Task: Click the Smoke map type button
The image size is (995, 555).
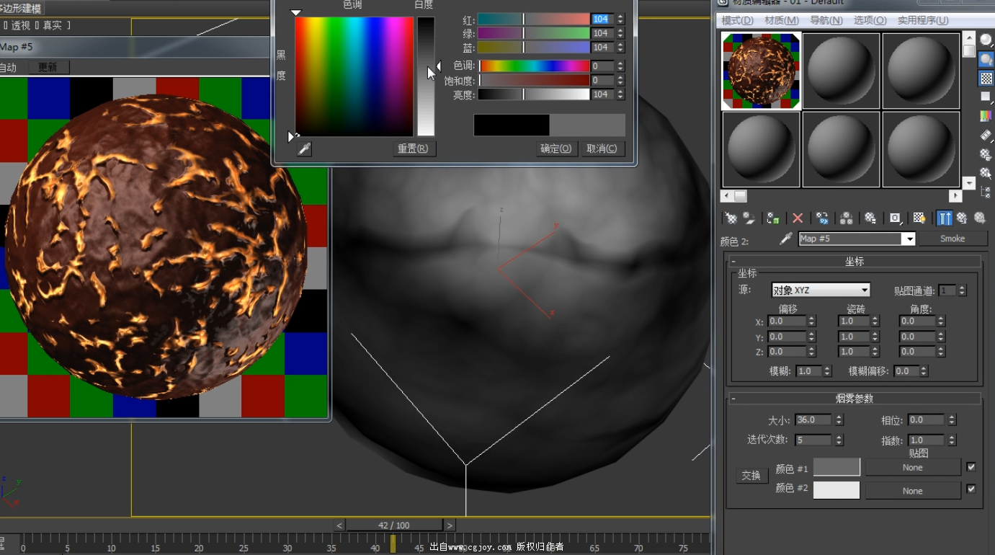Action: click(952, 239)
